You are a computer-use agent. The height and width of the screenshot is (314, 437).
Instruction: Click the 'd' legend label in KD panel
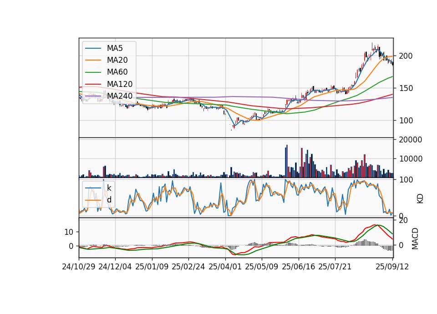[x=109, y=200]
